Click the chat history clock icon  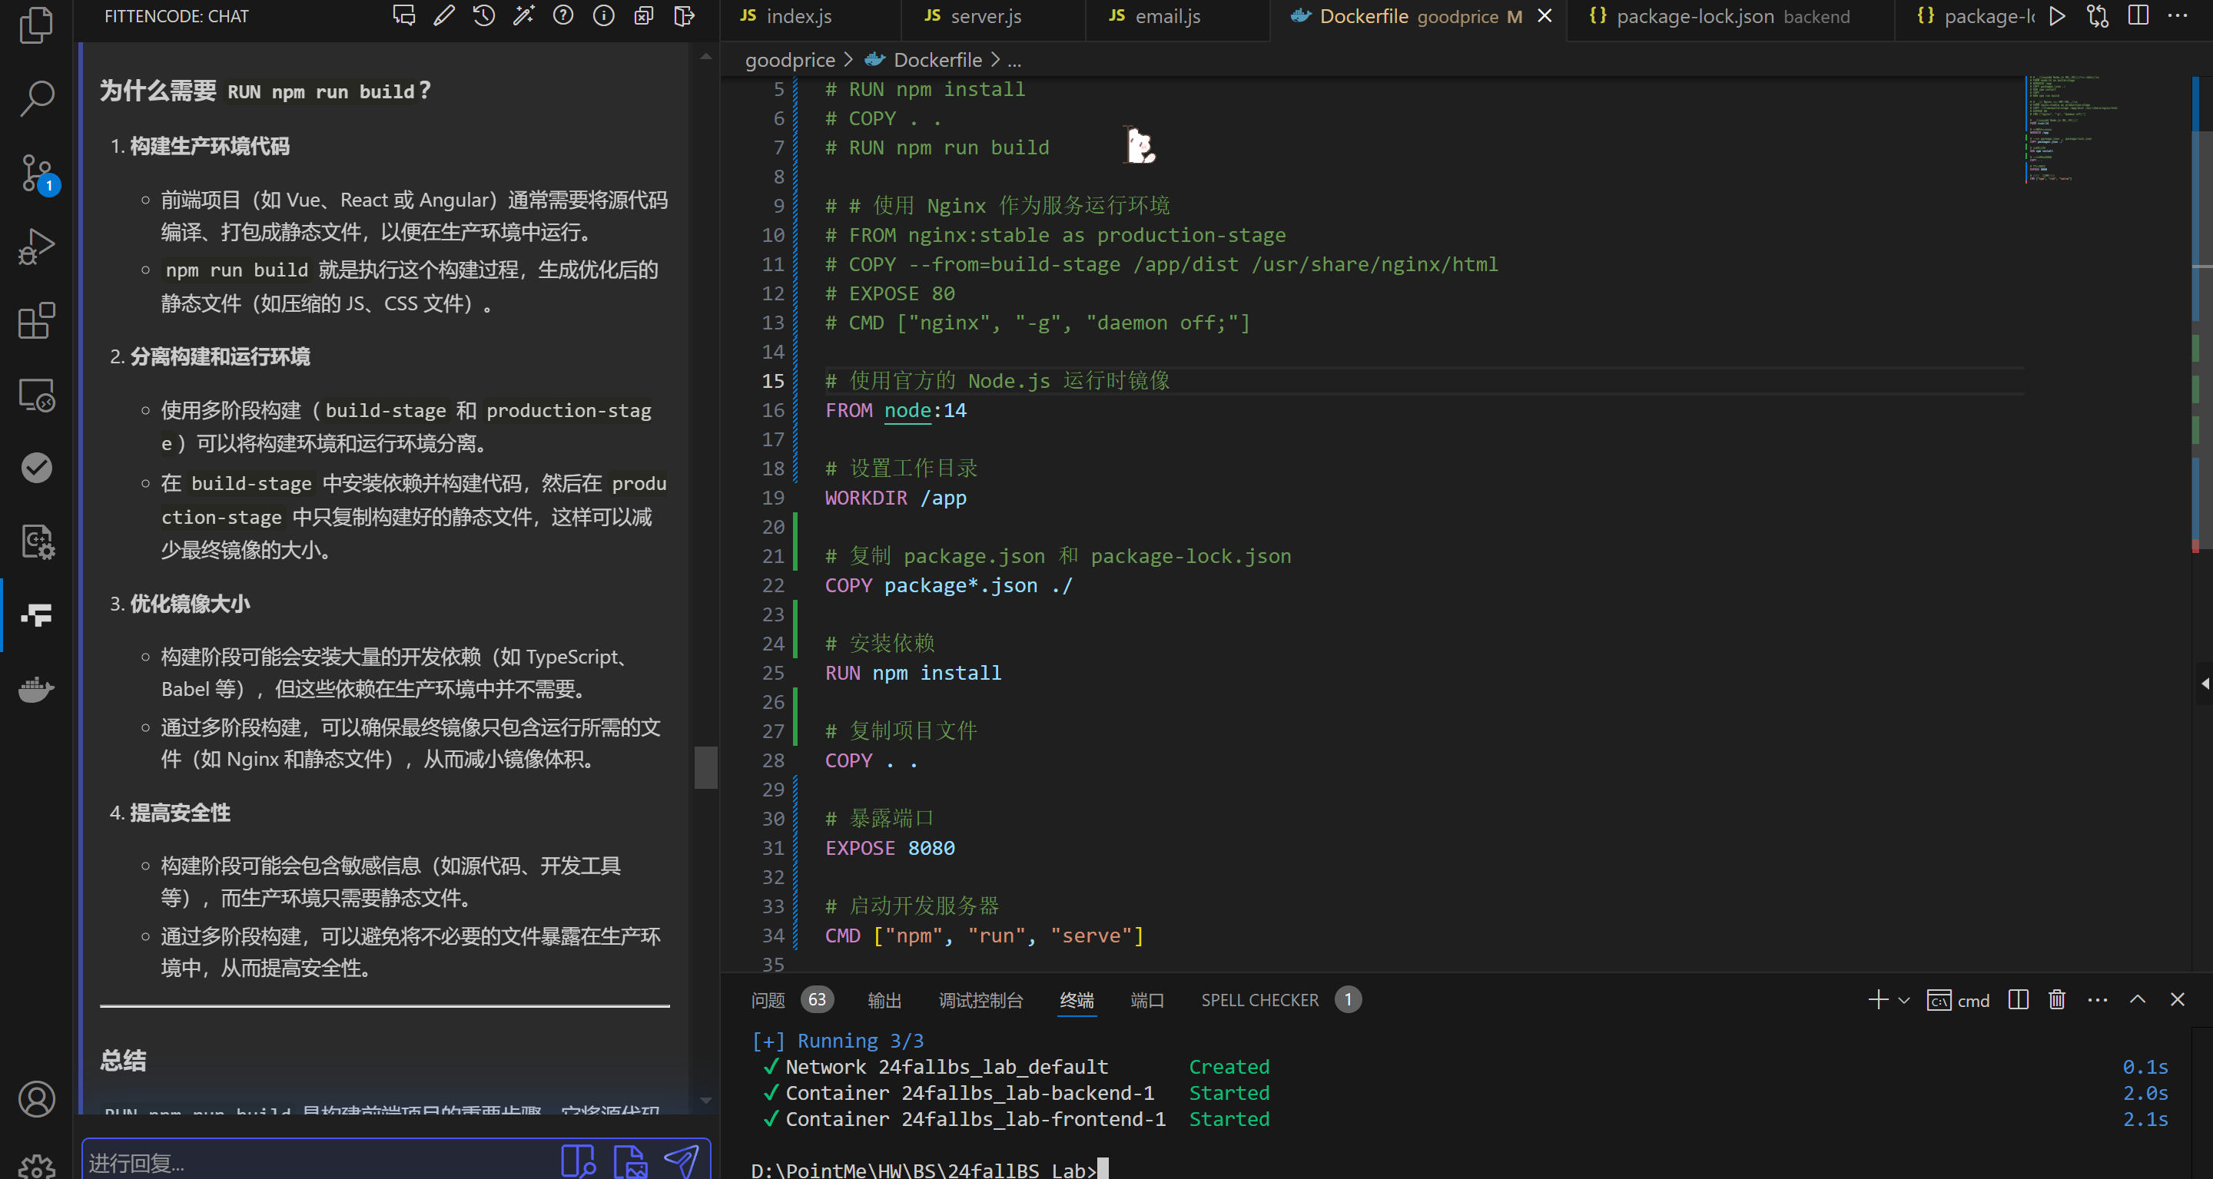(x=483, y=15)
